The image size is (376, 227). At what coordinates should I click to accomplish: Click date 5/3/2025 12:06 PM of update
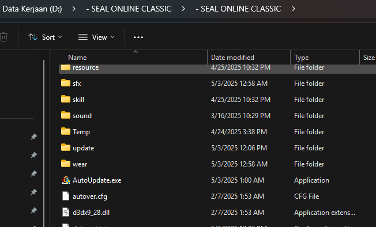(x=239, y=148)
